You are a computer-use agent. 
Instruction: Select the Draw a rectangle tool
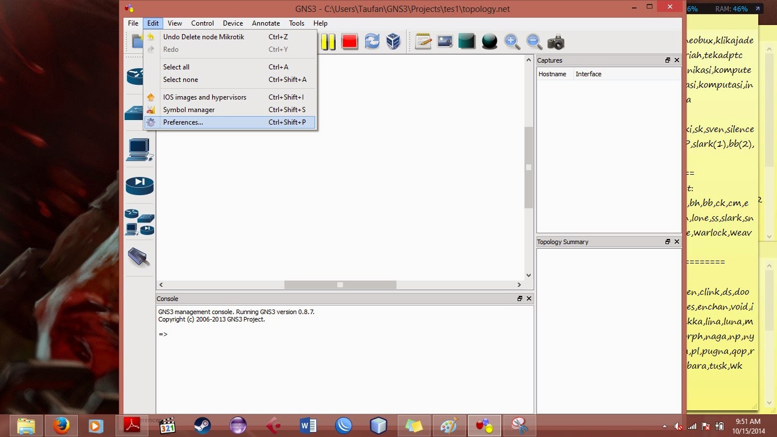466,42
